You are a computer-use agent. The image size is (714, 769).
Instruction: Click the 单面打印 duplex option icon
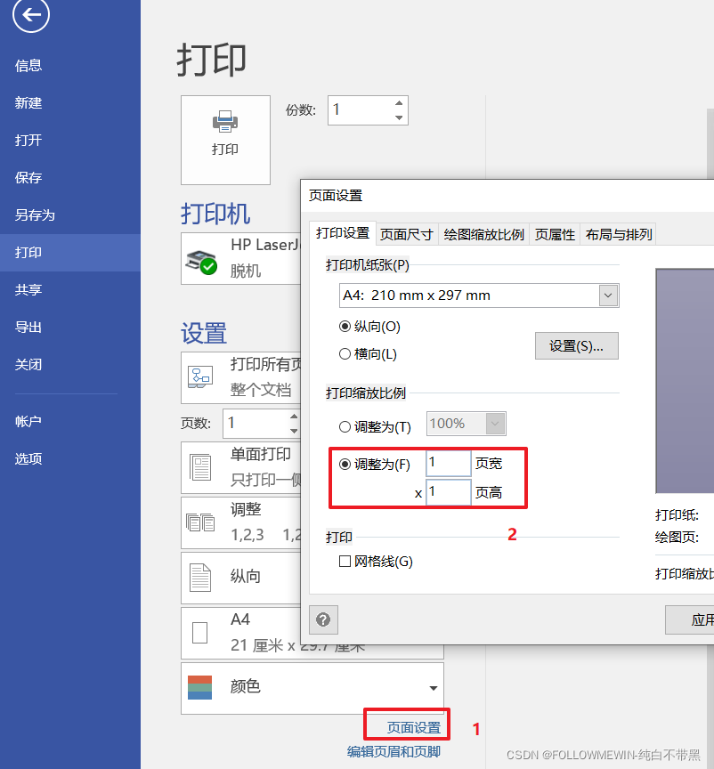pos(202,466)
